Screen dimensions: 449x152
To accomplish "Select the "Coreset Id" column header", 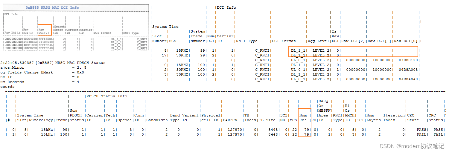I will pyautogui.click(x=72, y=31).
